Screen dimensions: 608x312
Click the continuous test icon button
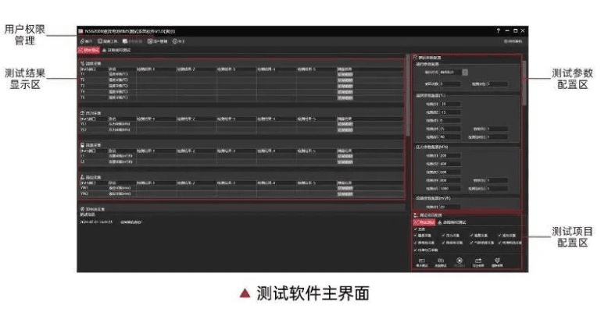point(441,262)
